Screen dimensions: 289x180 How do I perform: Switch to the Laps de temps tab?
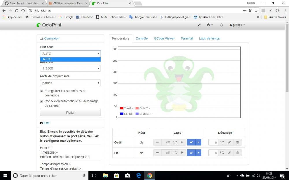coord(209,38)
